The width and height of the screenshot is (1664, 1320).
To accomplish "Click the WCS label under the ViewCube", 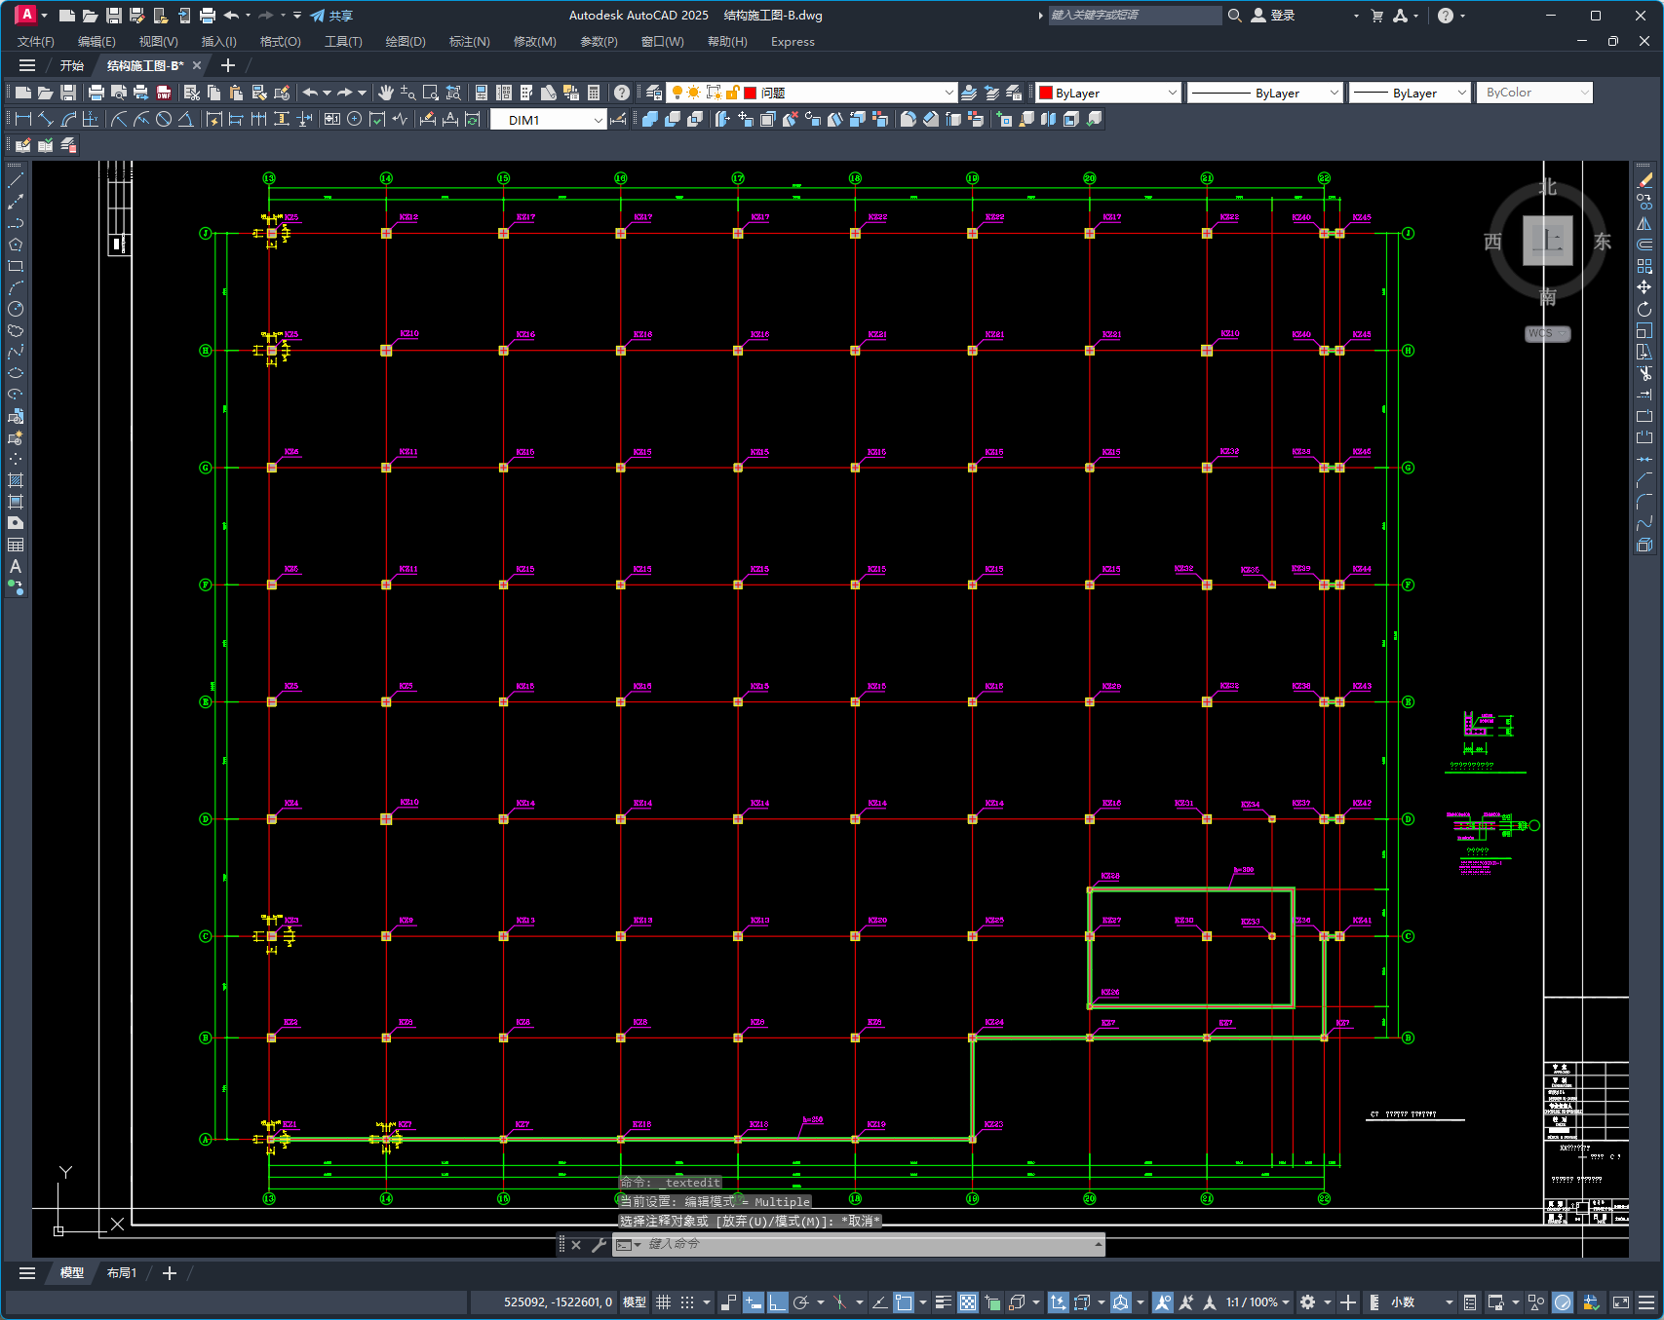I will [1547, 333].
